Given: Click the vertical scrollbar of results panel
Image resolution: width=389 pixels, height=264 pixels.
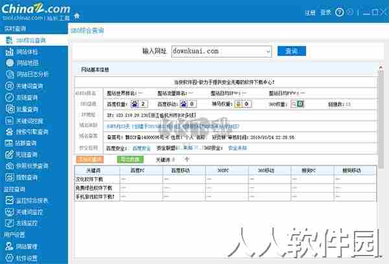Looking at the screenshot, I should click(x=381, y=119).
